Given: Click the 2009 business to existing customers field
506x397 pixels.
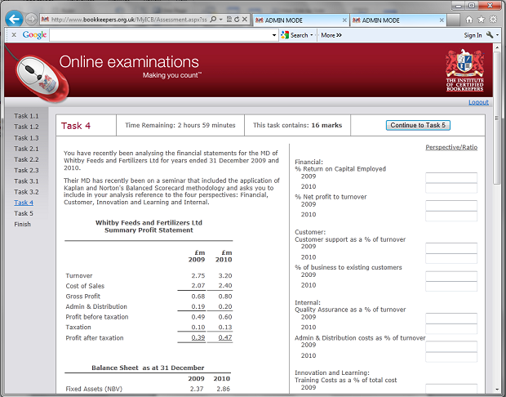Looking at the screenshot, I should pos(451,276).
